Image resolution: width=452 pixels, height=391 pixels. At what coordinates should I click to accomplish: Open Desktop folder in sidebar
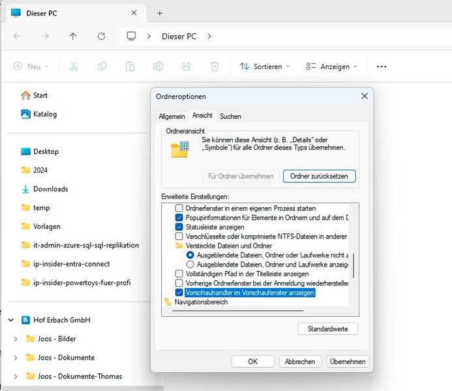click(40, 151)
